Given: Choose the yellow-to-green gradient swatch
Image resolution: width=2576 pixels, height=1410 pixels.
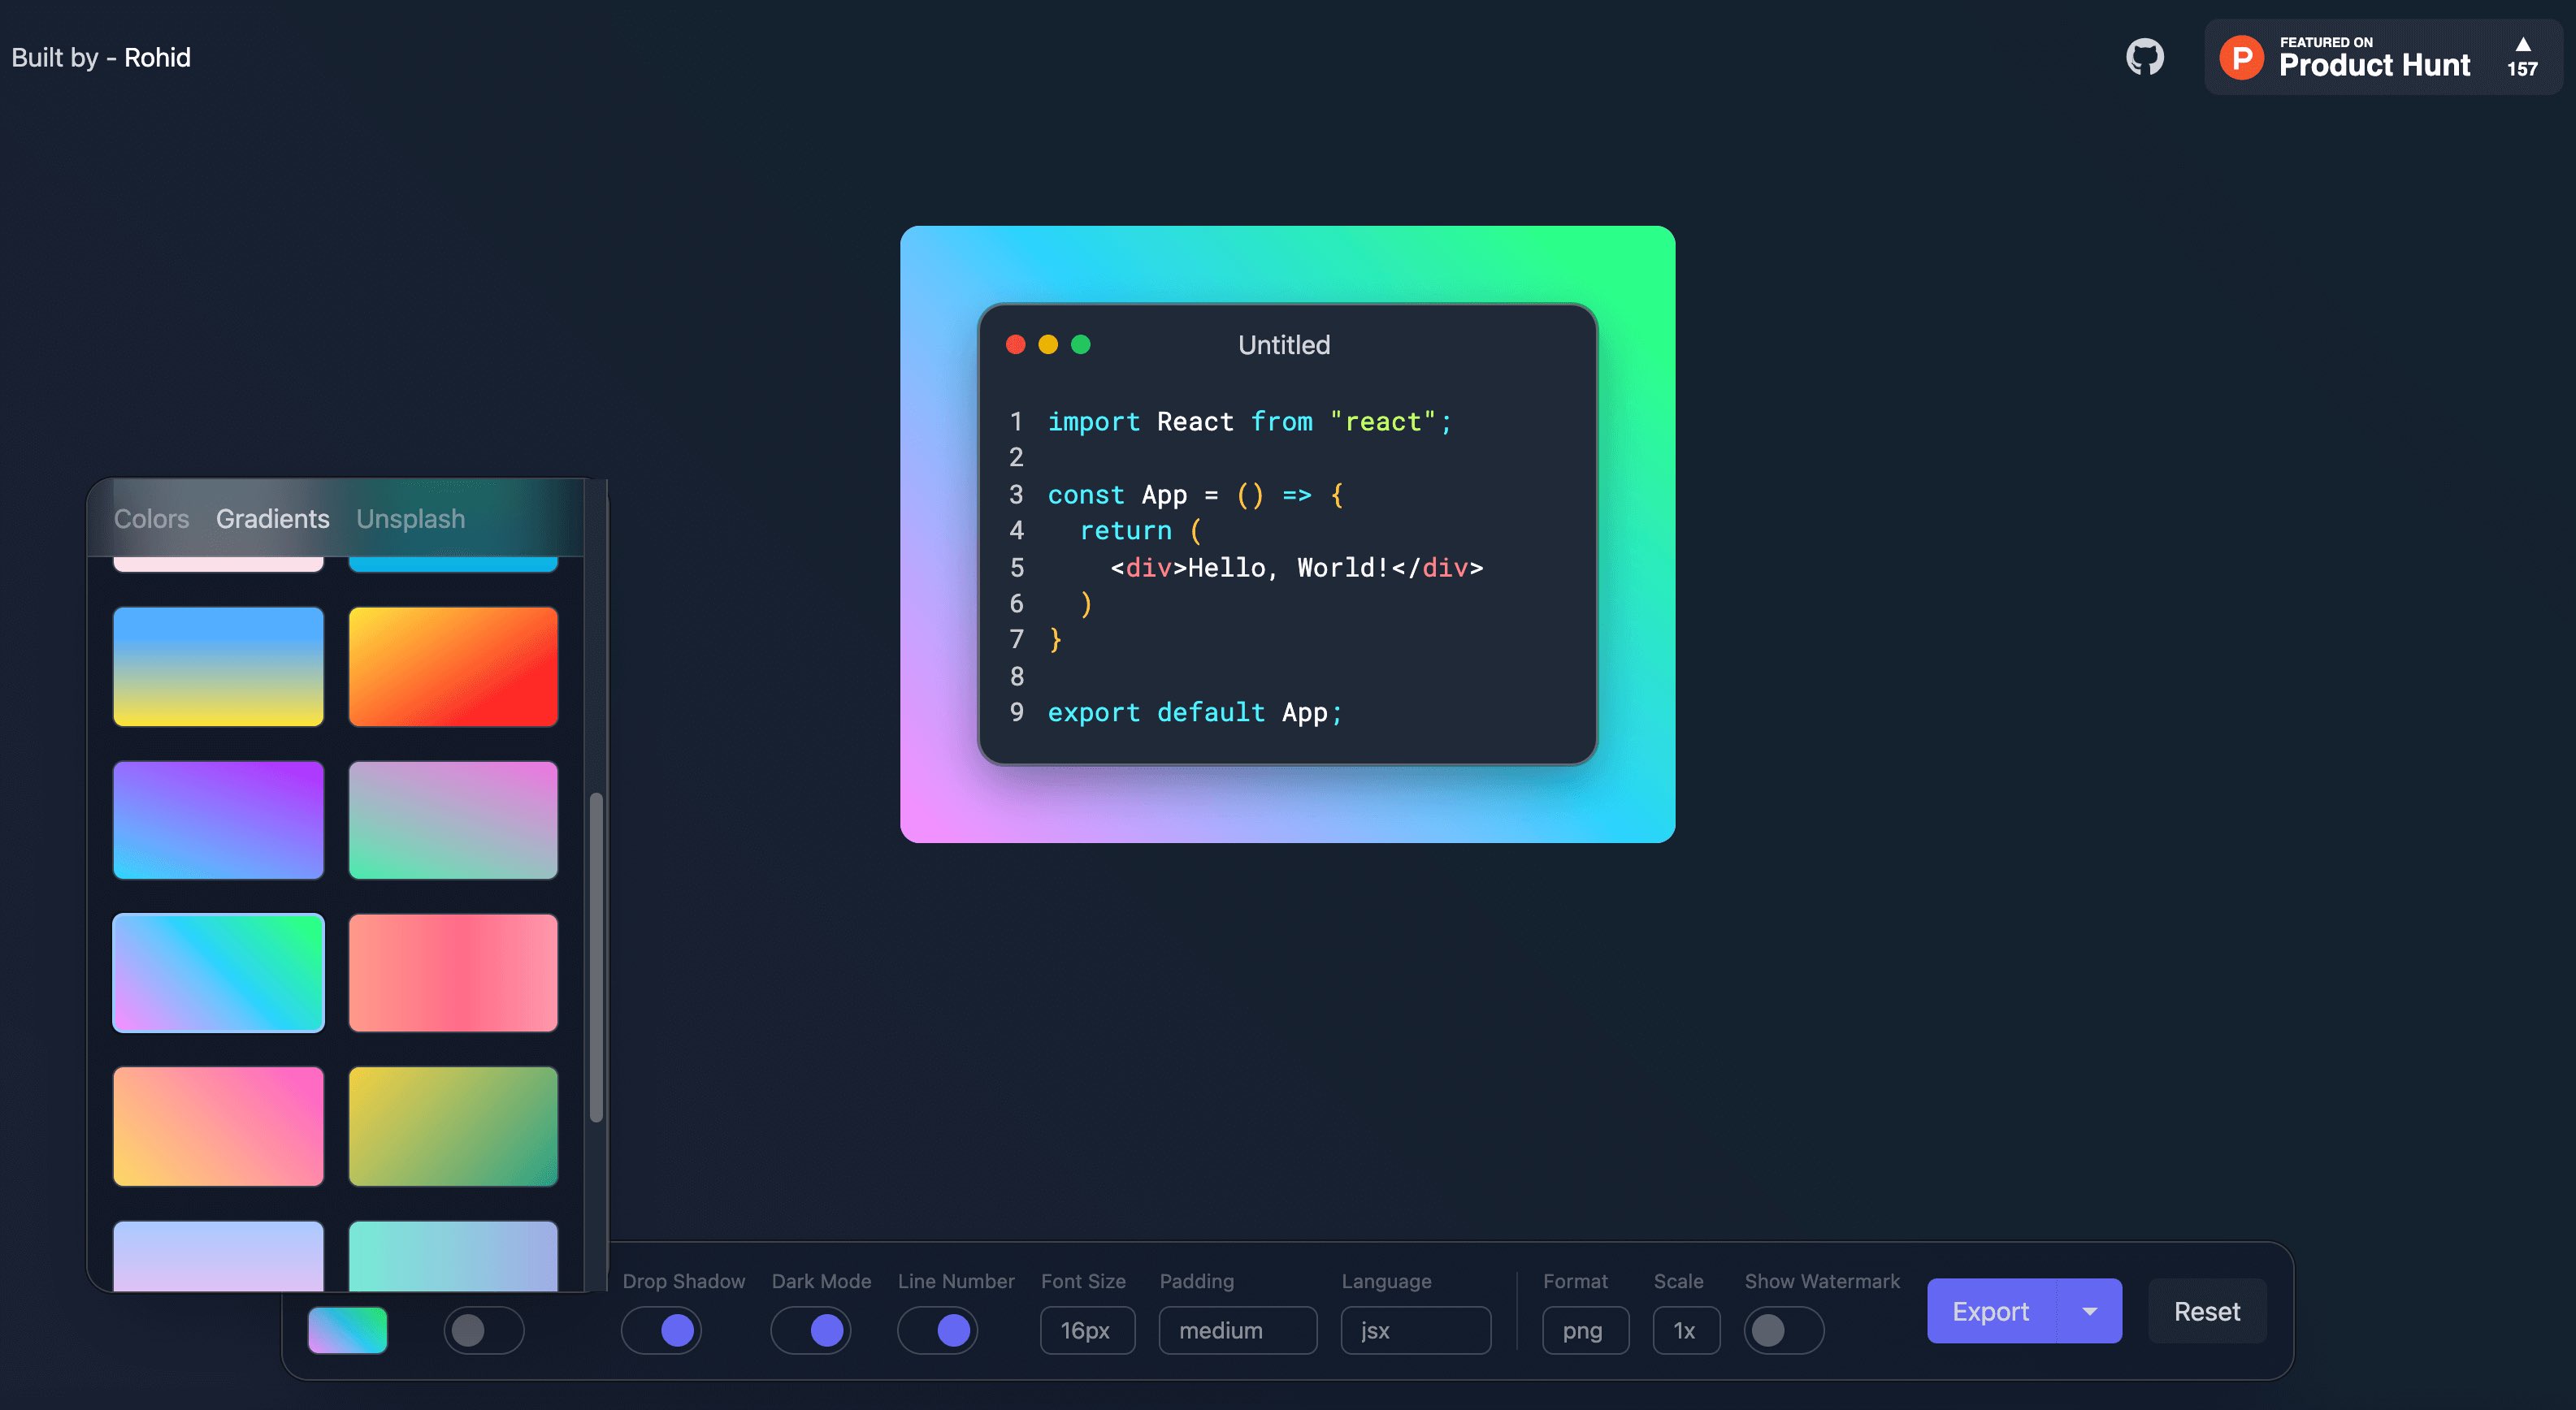Looking at the screenshot, I should pos(453,1127).
